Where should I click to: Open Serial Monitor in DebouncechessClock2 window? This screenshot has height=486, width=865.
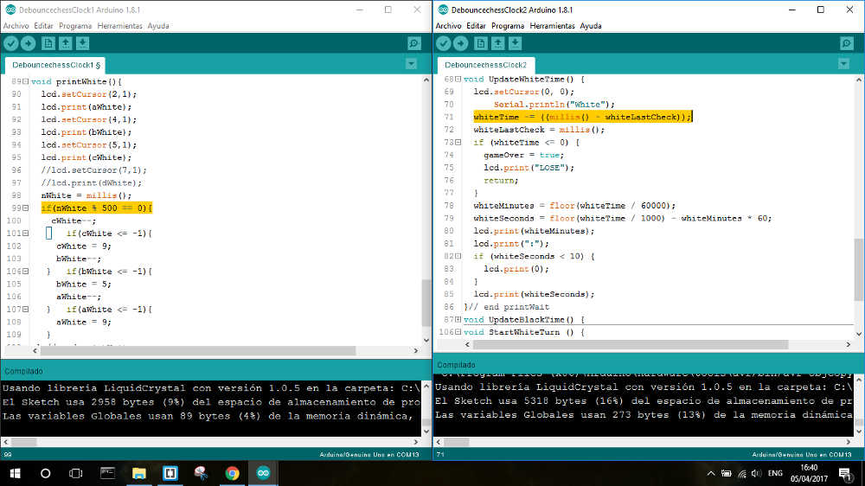pyautogui.click(x=846, y=43)
